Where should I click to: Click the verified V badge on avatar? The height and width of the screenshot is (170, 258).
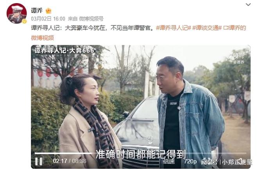[x=24, y=21]
